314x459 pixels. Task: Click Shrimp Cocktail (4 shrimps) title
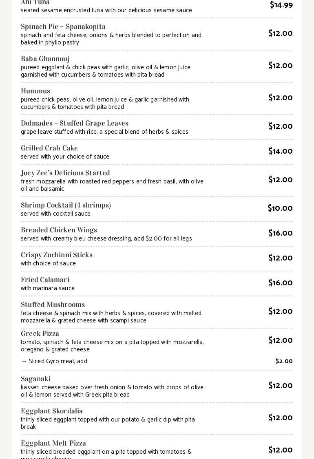[x=66, y=205]
